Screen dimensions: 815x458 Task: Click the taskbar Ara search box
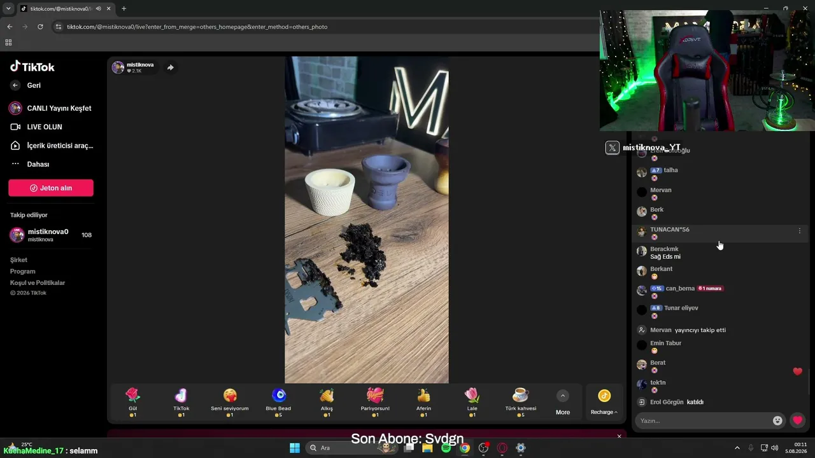click(x=350, y=448)
